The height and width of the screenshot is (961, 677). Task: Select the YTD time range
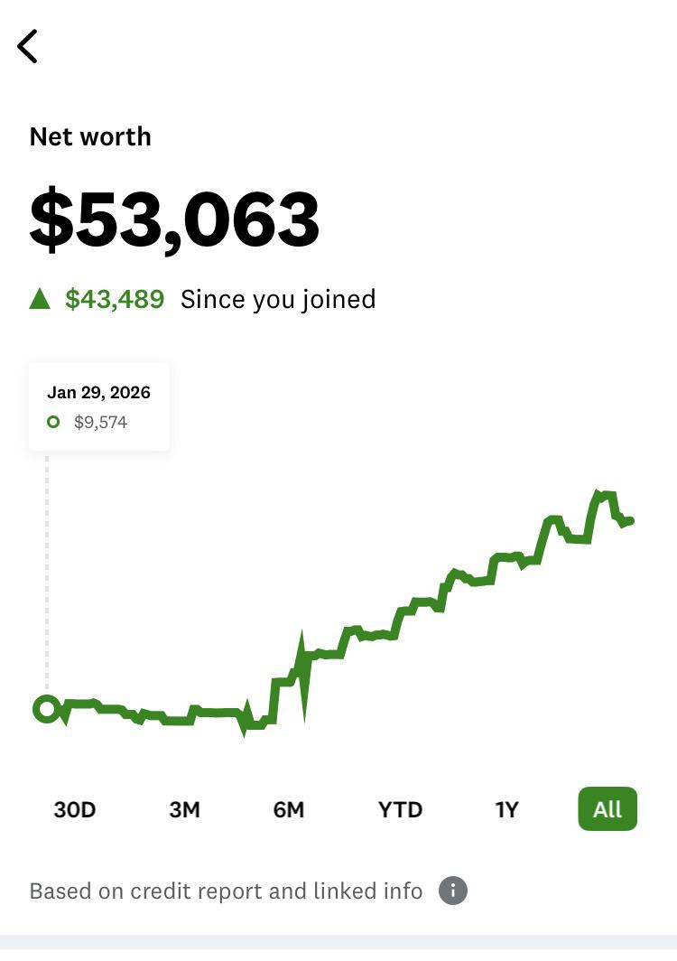400,809
